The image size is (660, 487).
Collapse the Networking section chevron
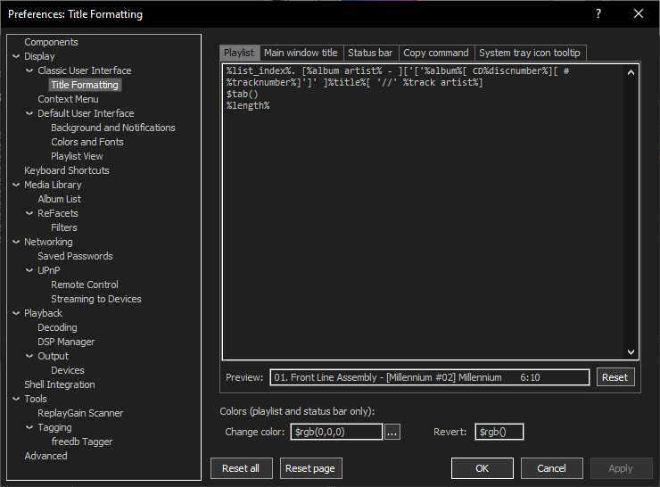pyautogui.click(x=16, y=242)
